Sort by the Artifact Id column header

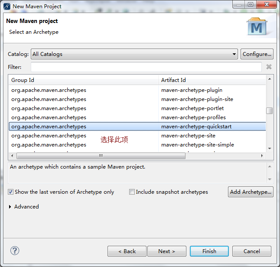[212, 80]
